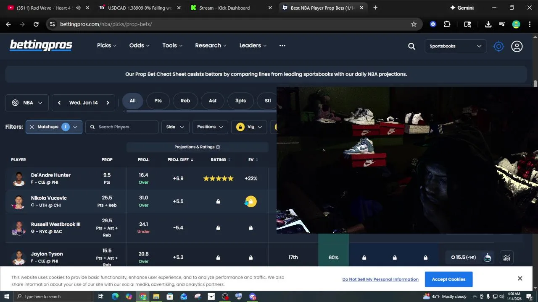Click the Search Players input field
Screen dimensions: 538x302
coord(122,127)
